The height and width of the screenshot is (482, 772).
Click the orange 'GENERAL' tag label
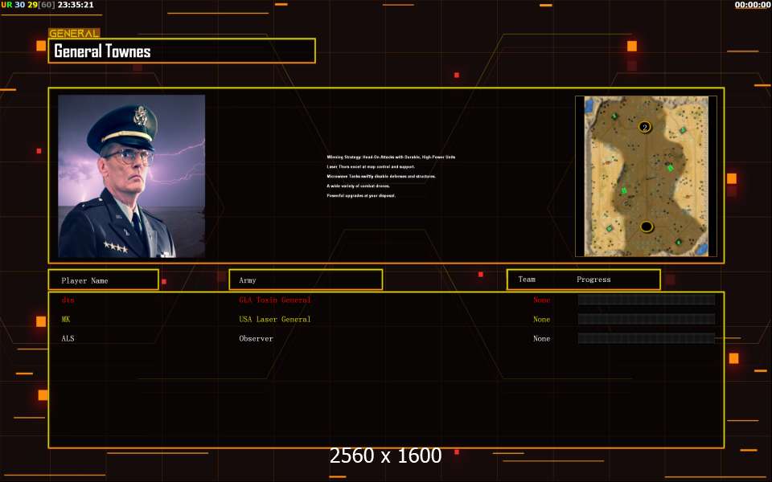pyautogui.click(x=74, y=34)
